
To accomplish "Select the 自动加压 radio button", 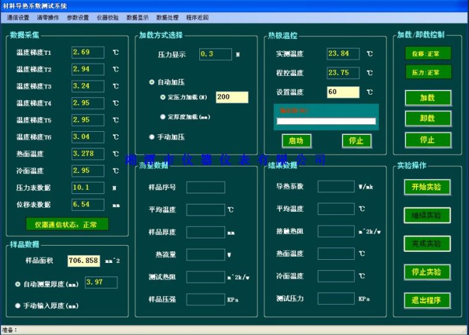I will pos(152,81).
